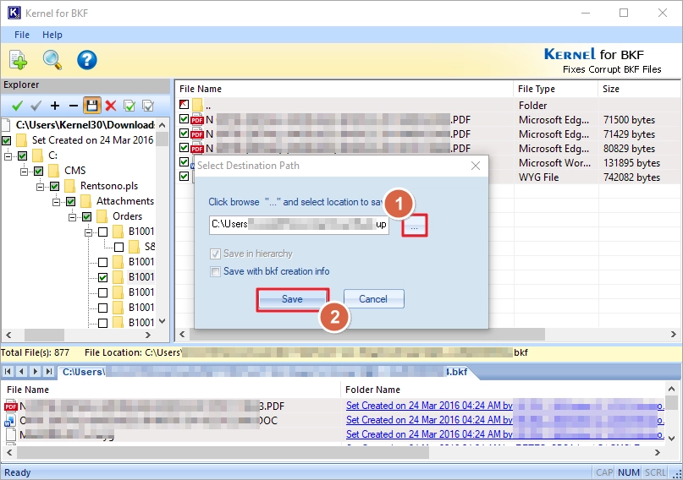
Task: Select the C:\Users .bkf file tab
Action: coord(265,372)
